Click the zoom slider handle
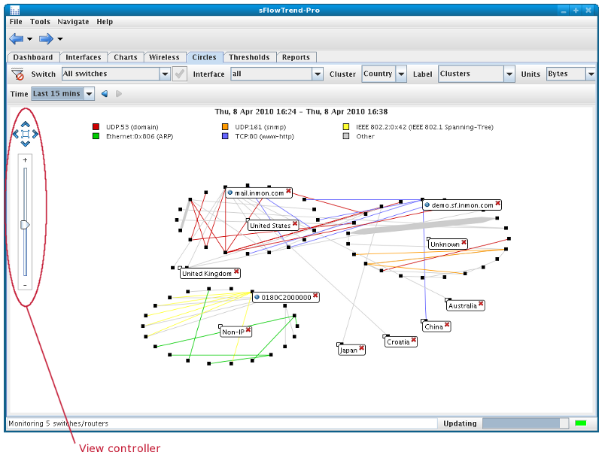602x458 pixels. pyautogui.click(x=25, y=224)
